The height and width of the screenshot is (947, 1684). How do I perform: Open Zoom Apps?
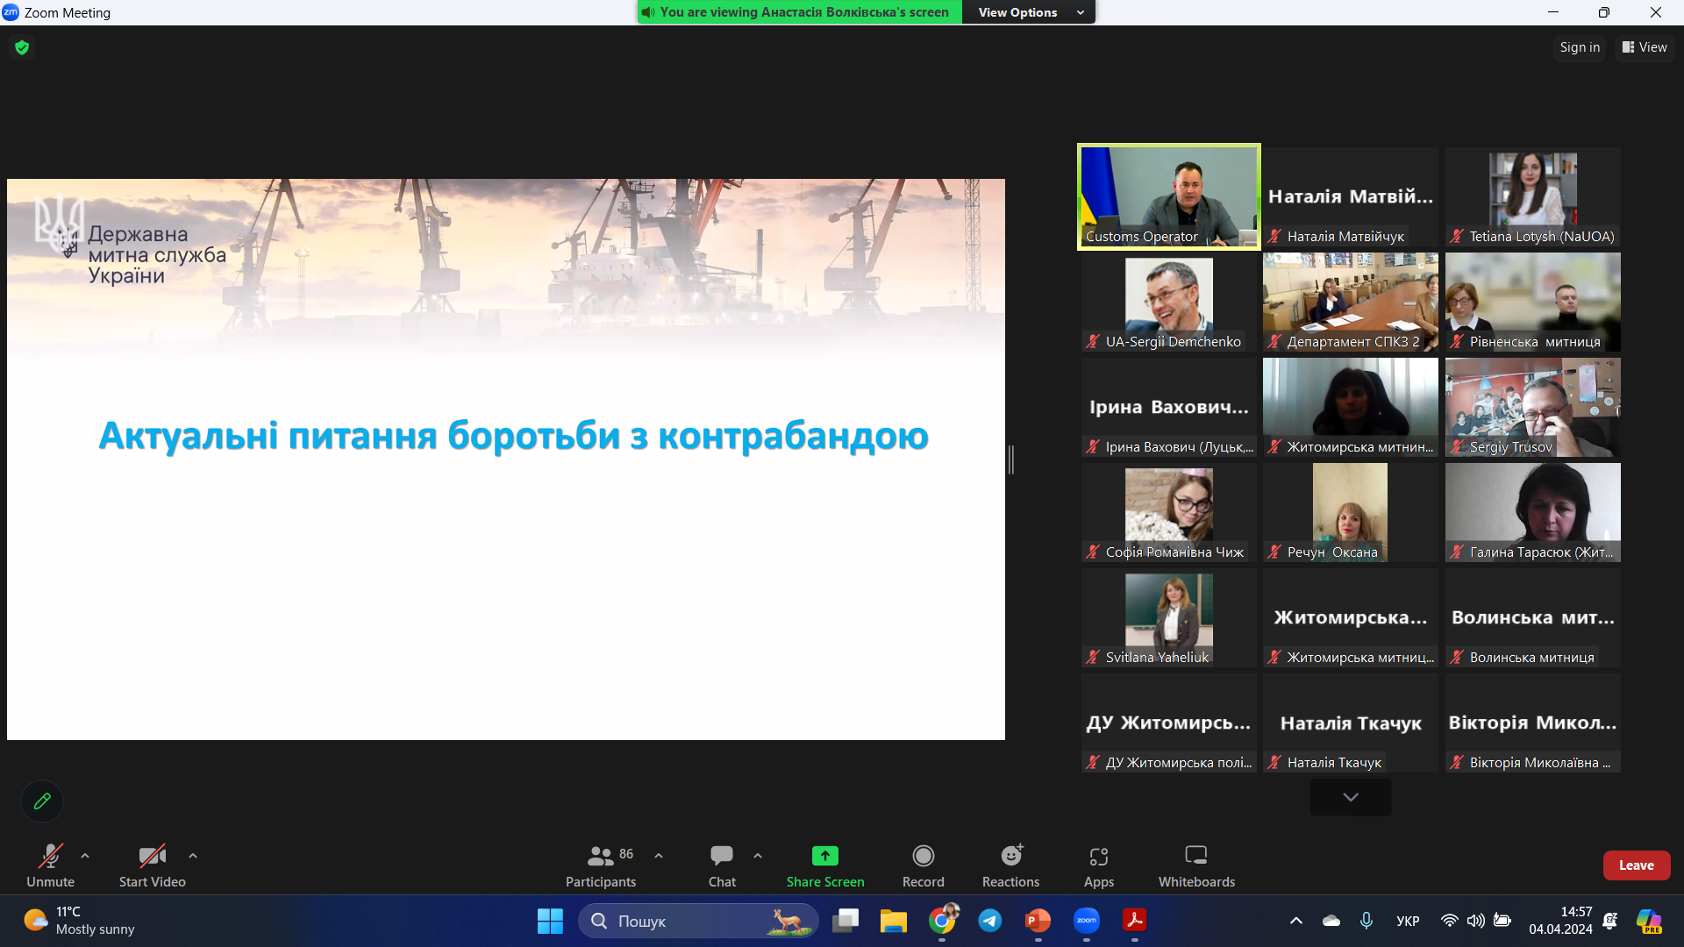tap(1098, 864)
